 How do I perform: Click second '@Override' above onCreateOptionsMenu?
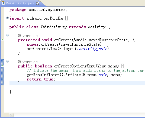[28, 62]
